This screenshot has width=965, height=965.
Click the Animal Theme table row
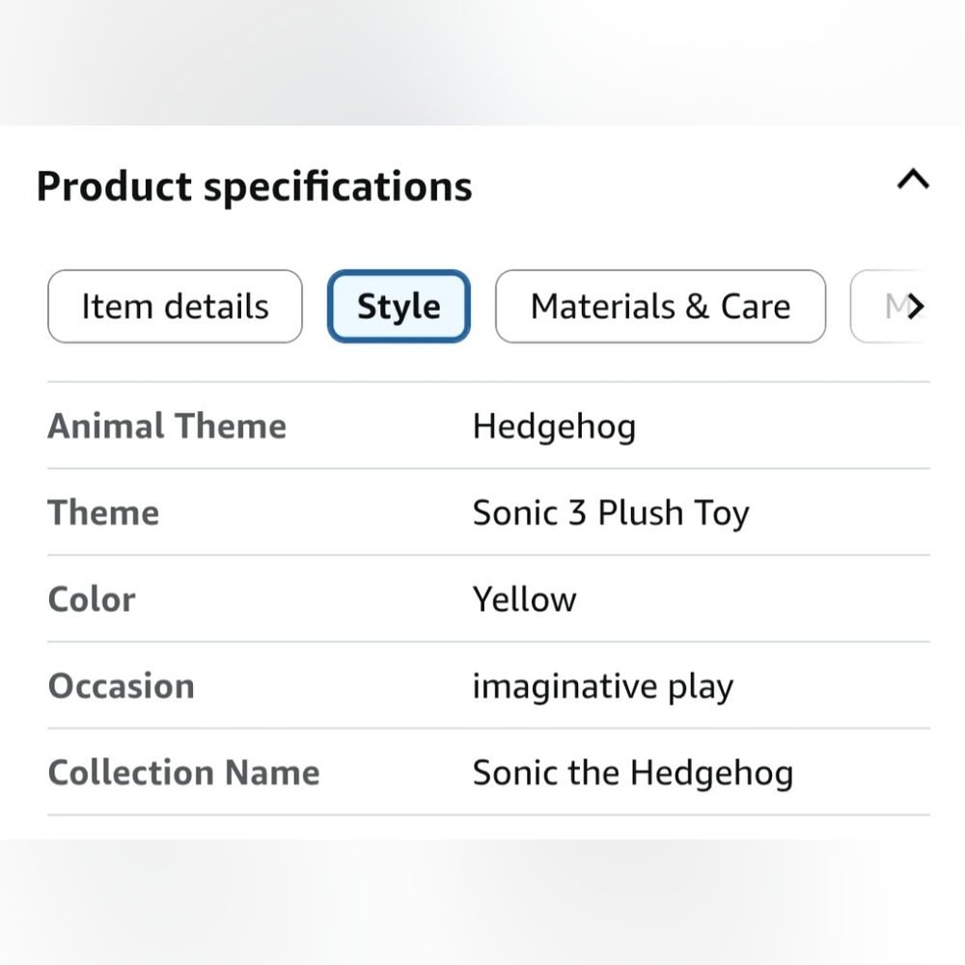tap(488, 426)
